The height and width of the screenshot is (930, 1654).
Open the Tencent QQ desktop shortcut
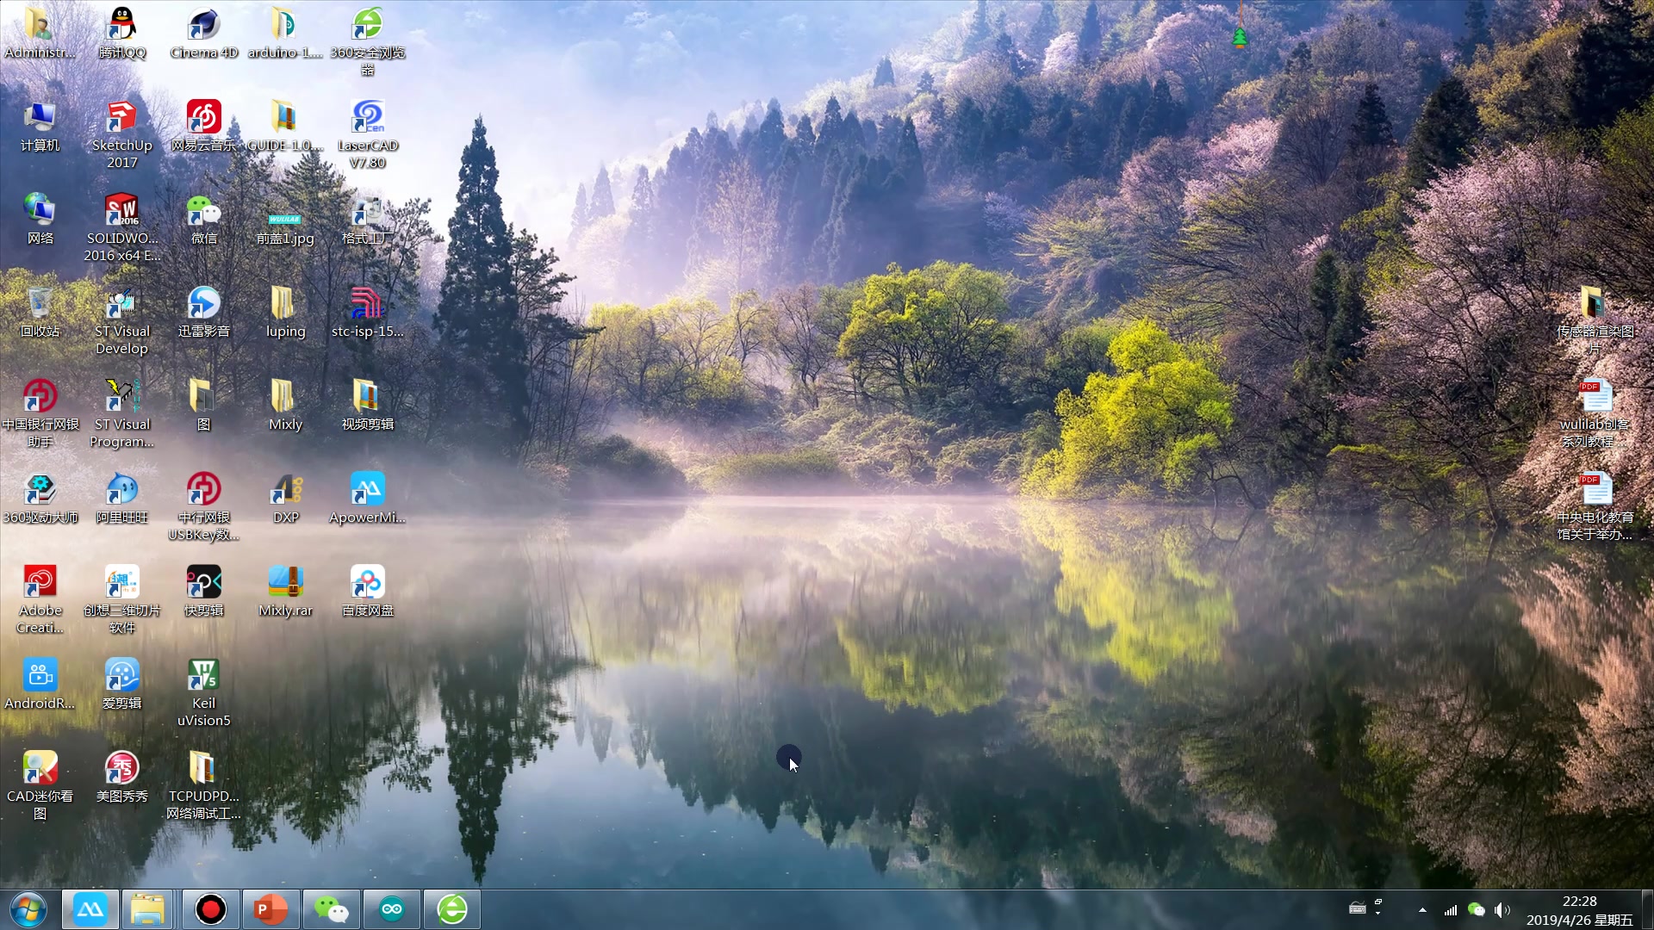tap(121, 26)
